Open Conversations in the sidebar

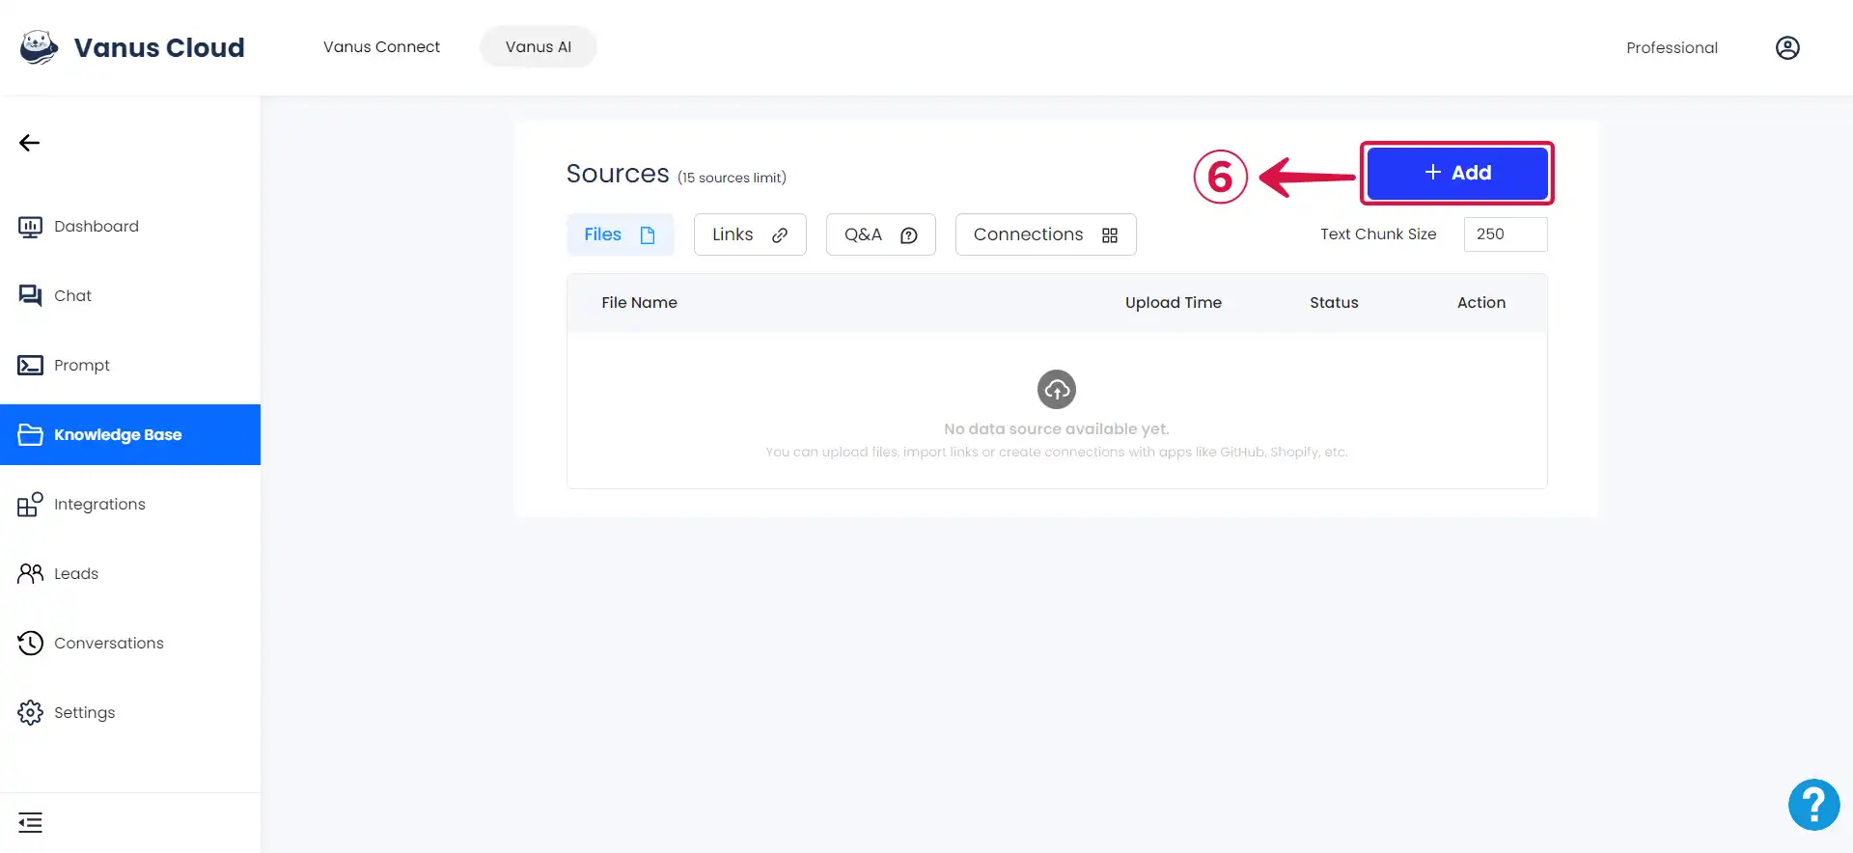point(130,644)
